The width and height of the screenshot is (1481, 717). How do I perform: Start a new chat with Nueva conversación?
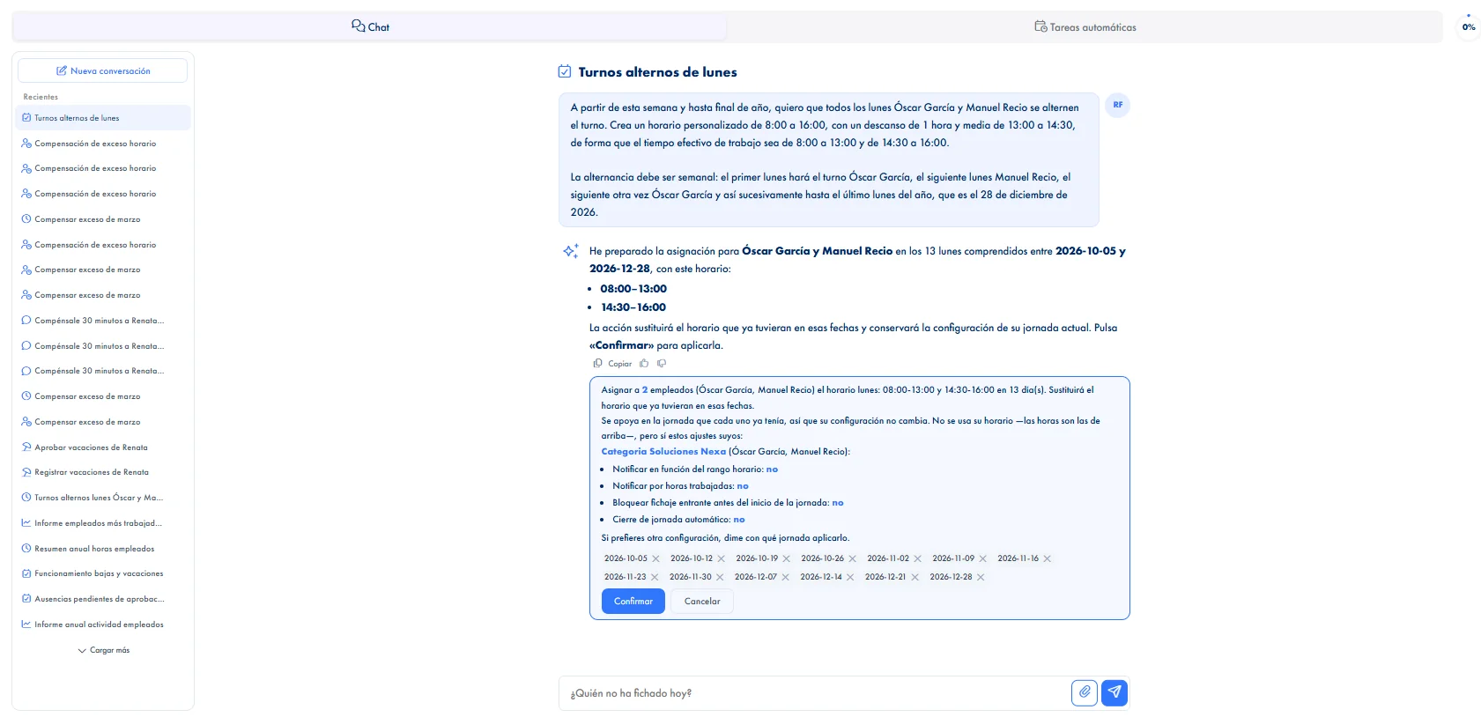point(102,70)
